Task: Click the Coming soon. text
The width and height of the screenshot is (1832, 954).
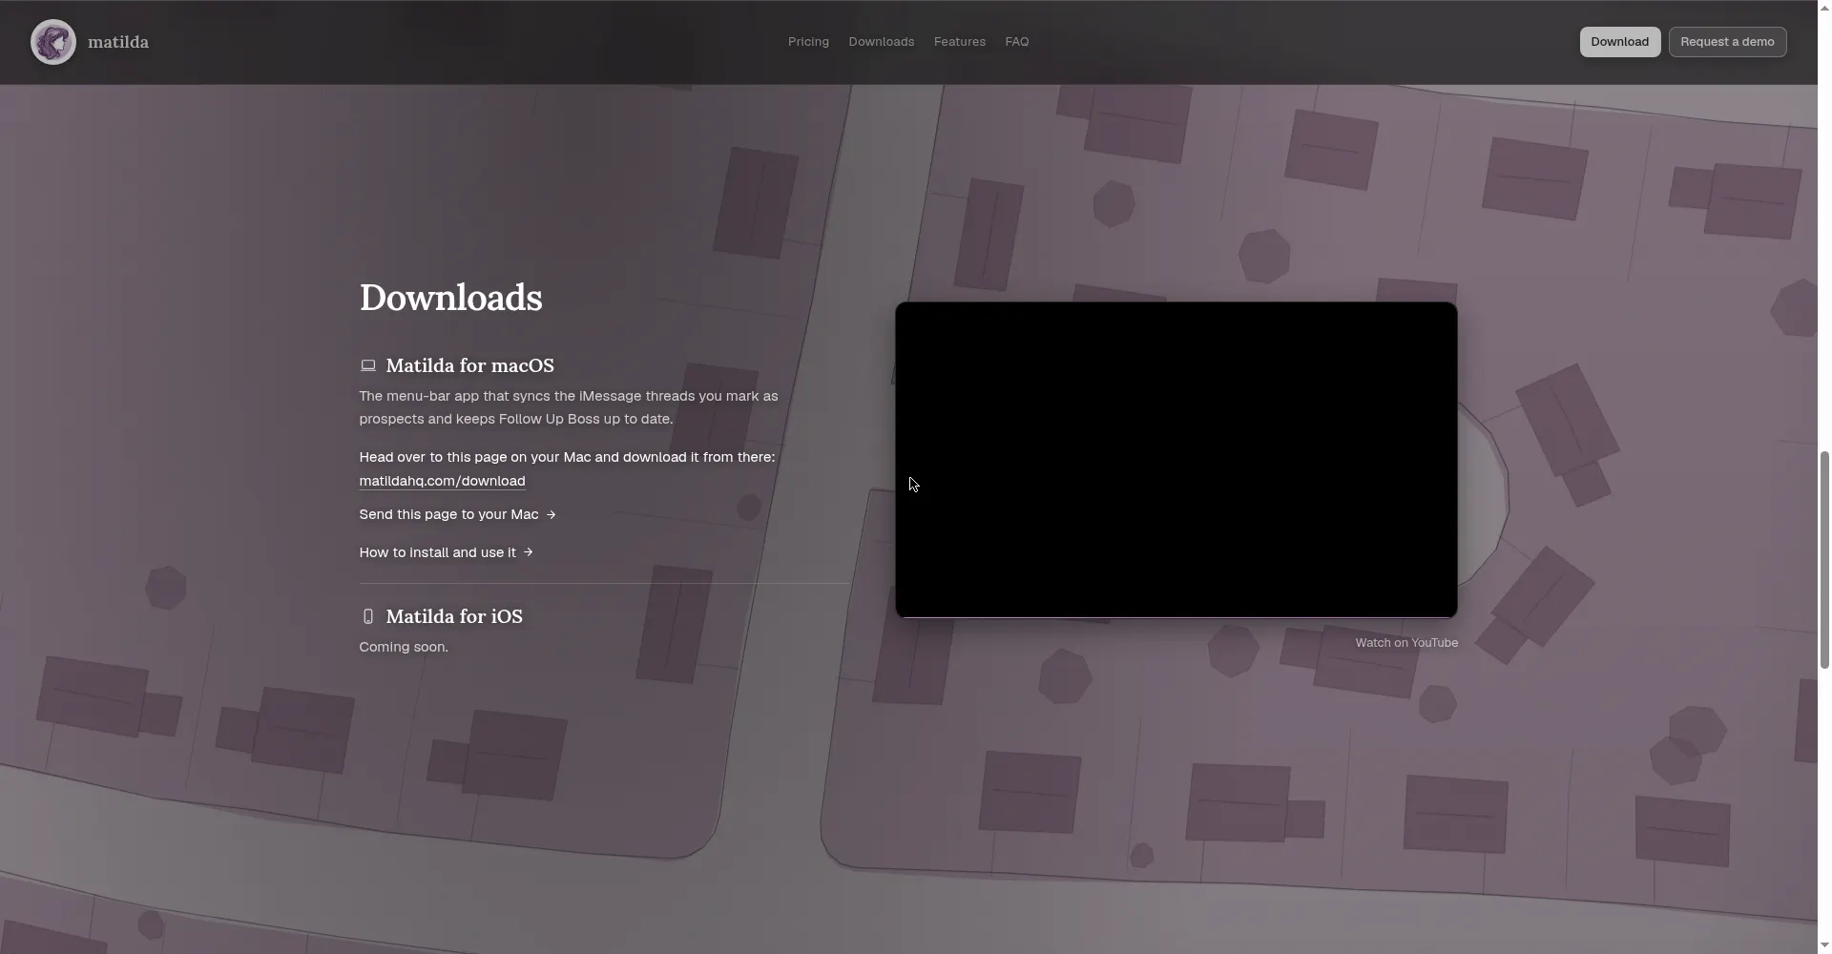Action: click(404, 647)
